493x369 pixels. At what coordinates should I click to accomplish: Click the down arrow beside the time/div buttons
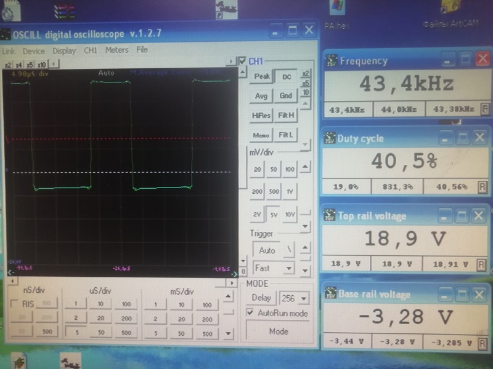click(229, 333)
